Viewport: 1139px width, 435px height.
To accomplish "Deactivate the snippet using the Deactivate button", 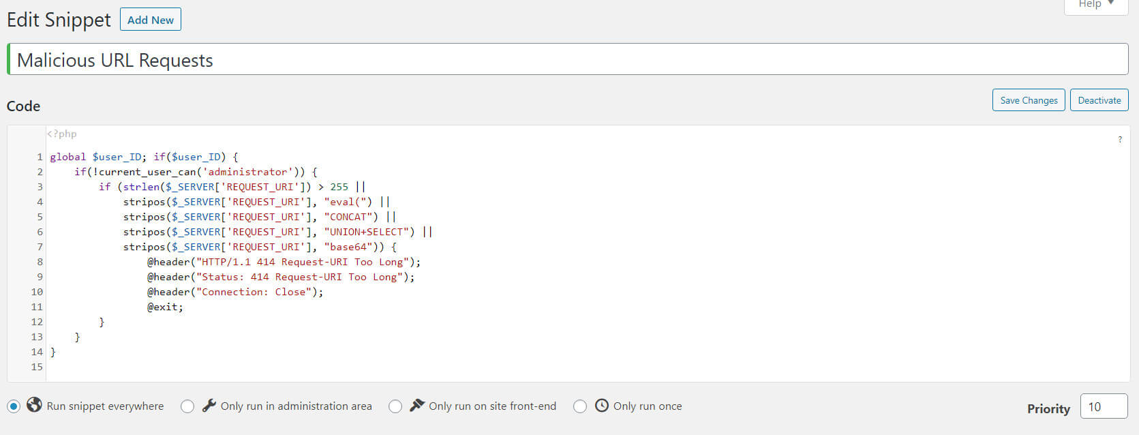I will point(1099,100).
